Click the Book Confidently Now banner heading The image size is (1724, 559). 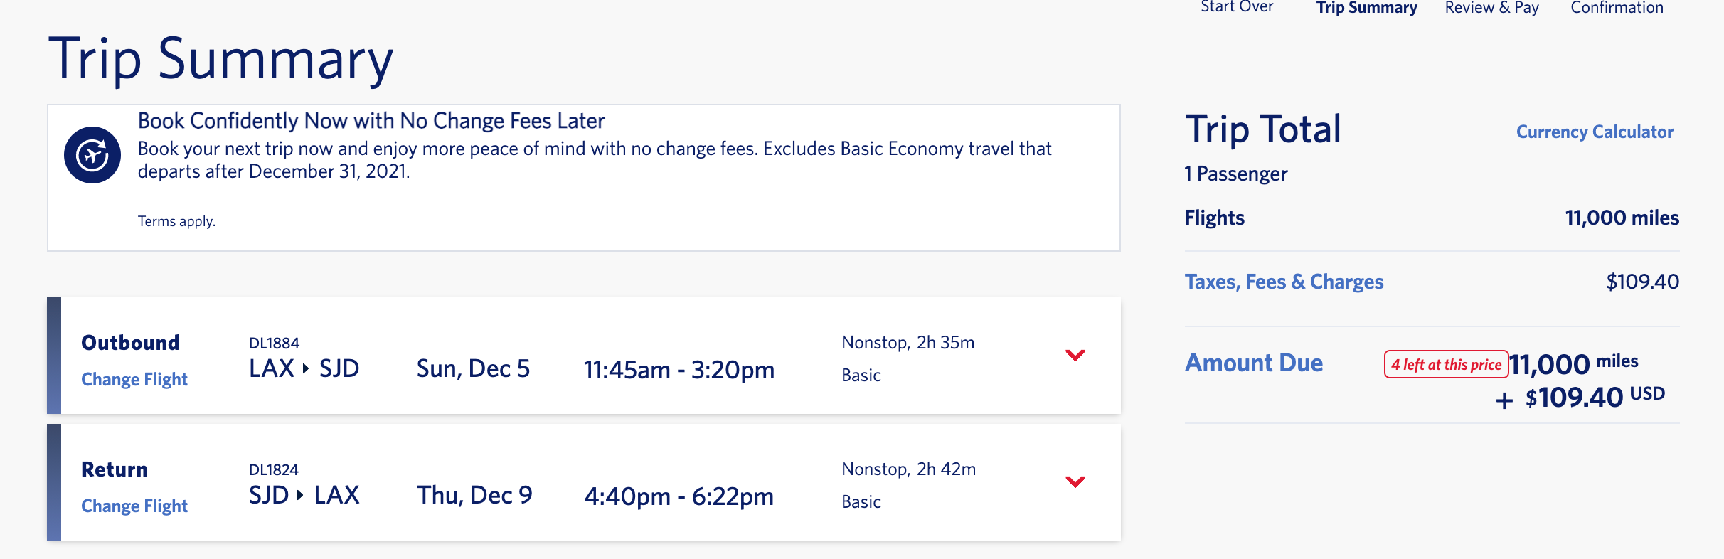coord(371,121)
